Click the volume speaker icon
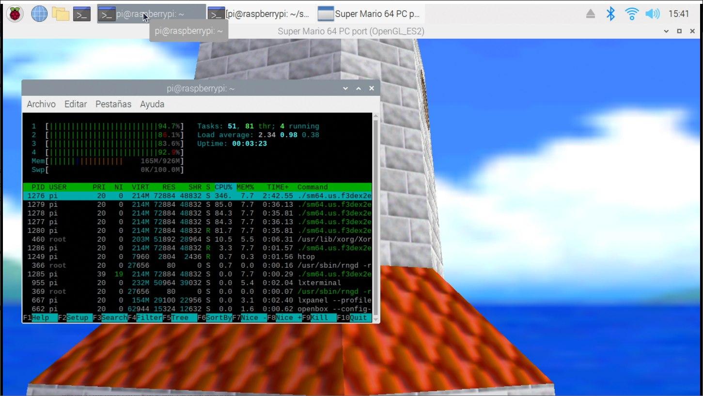 (x=653, y=14)
